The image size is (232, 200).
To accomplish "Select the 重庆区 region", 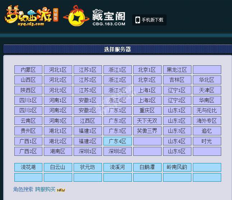I will 147,111.
